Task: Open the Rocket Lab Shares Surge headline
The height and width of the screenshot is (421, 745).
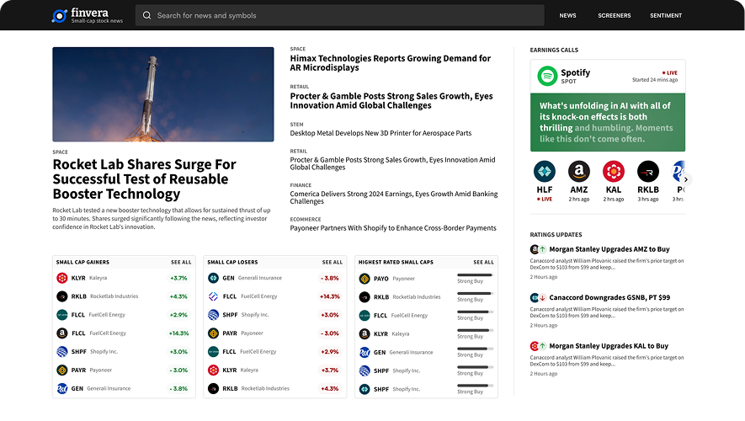Action: [x=145, y=179]
